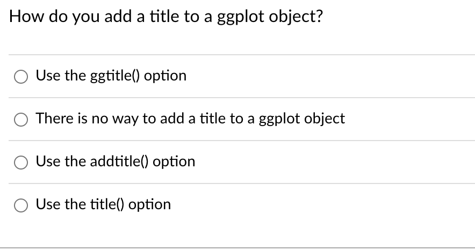
Task: Click the 'Use the ggtitle() option' answer label
Action: point(111,76)
